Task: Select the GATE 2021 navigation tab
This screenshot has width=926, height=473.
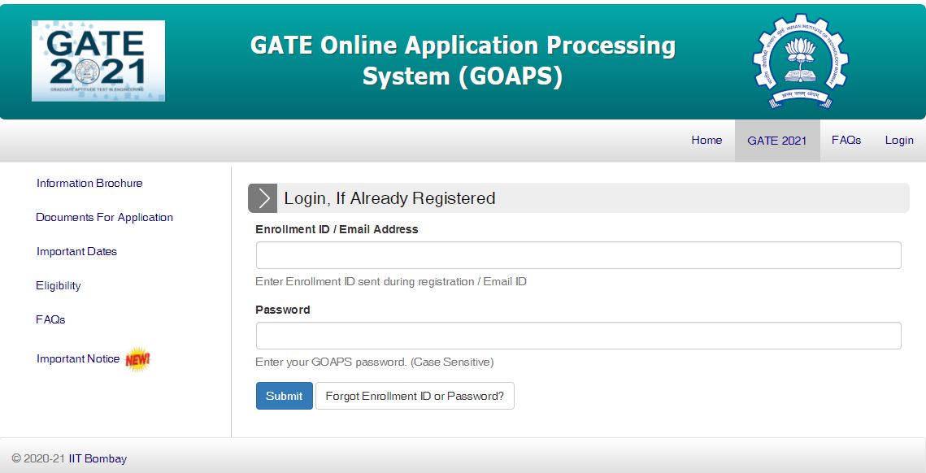Action: coord(776,141)
